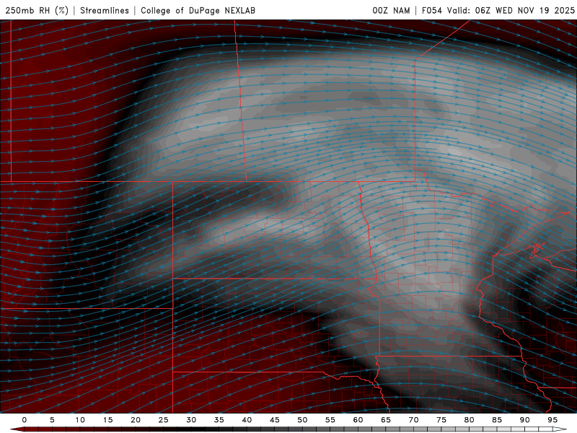Click the colorbar label '50'
The width and height of the screenshot is (577, 433).
point(302,420)
